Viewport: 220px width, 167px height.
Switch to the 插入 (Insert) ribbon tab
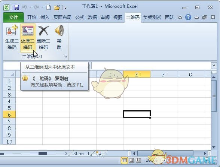pos(45,18)
